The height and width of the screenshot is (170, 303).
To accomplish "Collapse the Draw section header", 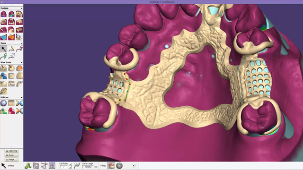I will (22, 43).
